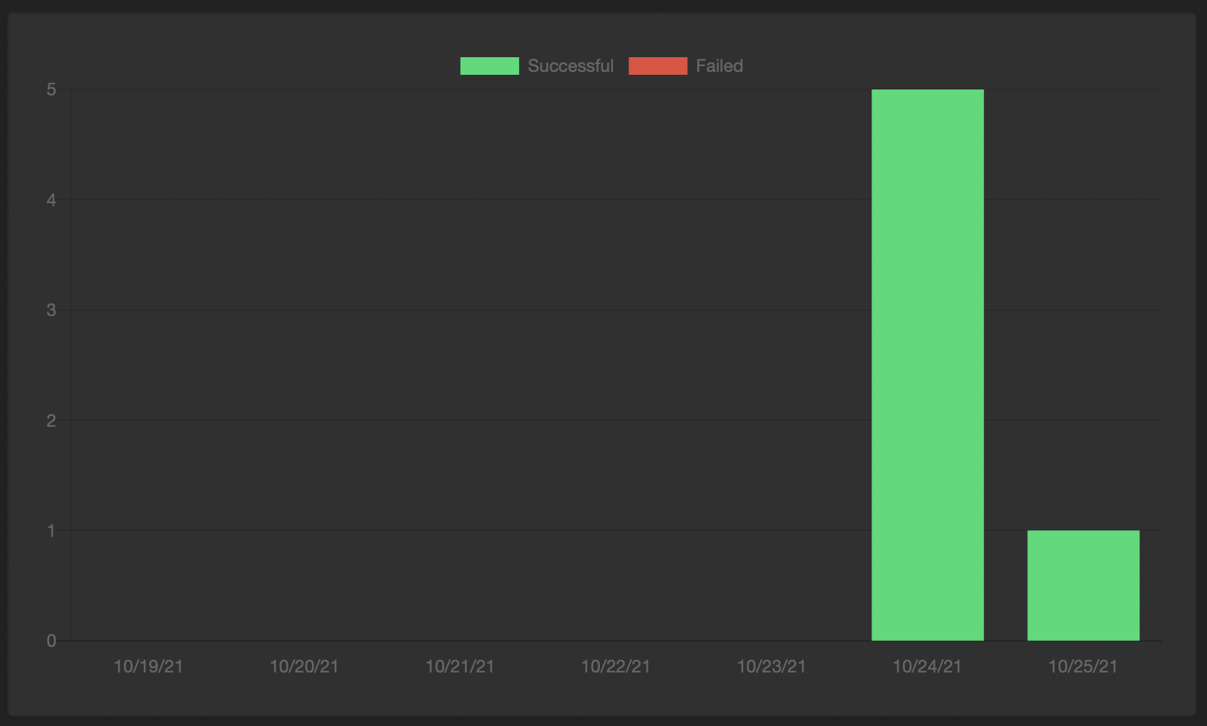Click the 10/23/21 date label
Screen dimensions: 1207x726
click(x=772, y=667)
